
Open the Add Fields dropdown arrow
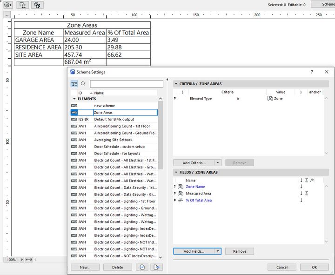click(217, 251)
